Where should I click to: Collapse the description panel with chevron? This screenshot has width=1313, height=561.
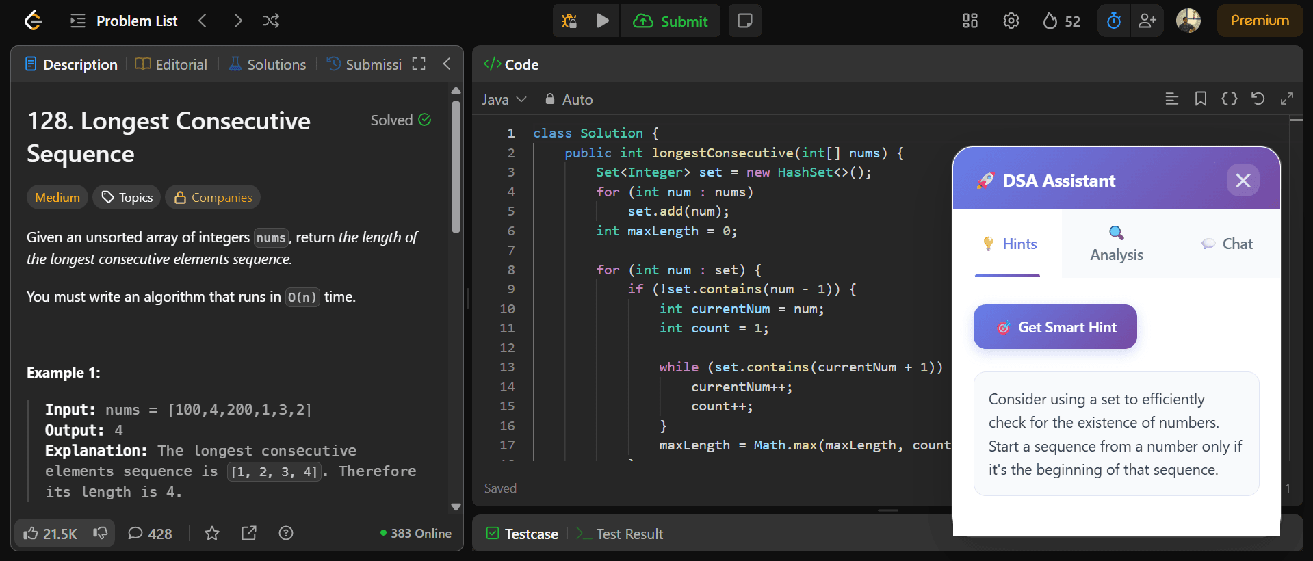click(x=447, y=64)
